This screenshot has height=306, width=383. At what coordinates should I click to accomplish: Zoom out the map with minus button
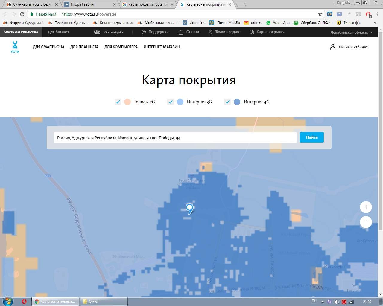coord(366,222)
